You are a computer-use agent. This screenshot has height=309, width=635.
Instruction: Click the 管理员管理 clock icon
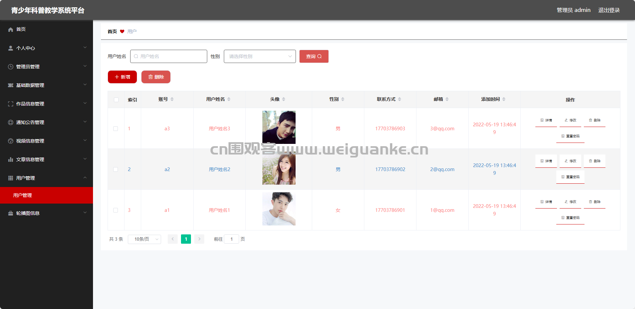click(11, 67)
